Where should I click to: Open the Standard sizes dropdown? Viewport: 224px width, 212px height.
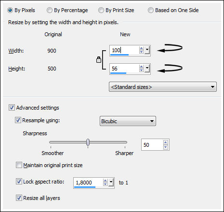click(x=163, y=87)
